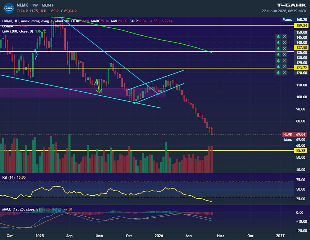The height and width of the screenshot is (240, 310).
Task: Expand the Объем volume indicator legend
Action: [x=8, y=26]
